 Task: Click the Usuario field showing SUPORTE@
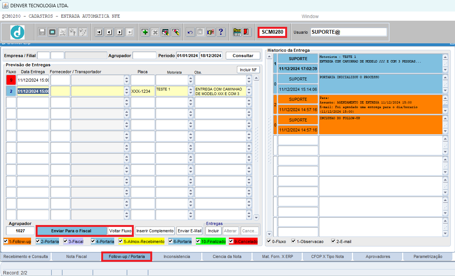click(348, 32)
